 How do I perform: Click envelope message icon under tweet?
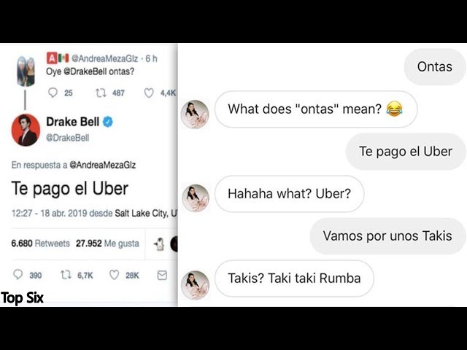pos(162,276)
